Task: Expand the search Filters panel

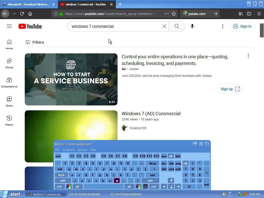Action: coord(35,42)
